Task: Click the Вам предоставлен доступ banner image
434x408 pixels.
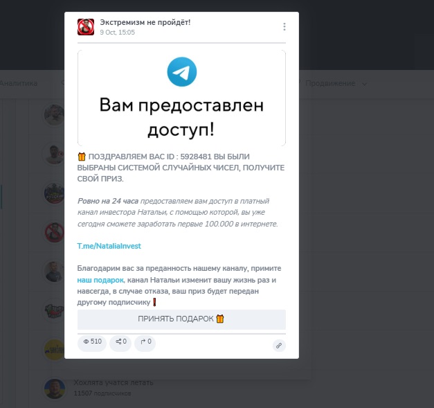Action: 181,98
